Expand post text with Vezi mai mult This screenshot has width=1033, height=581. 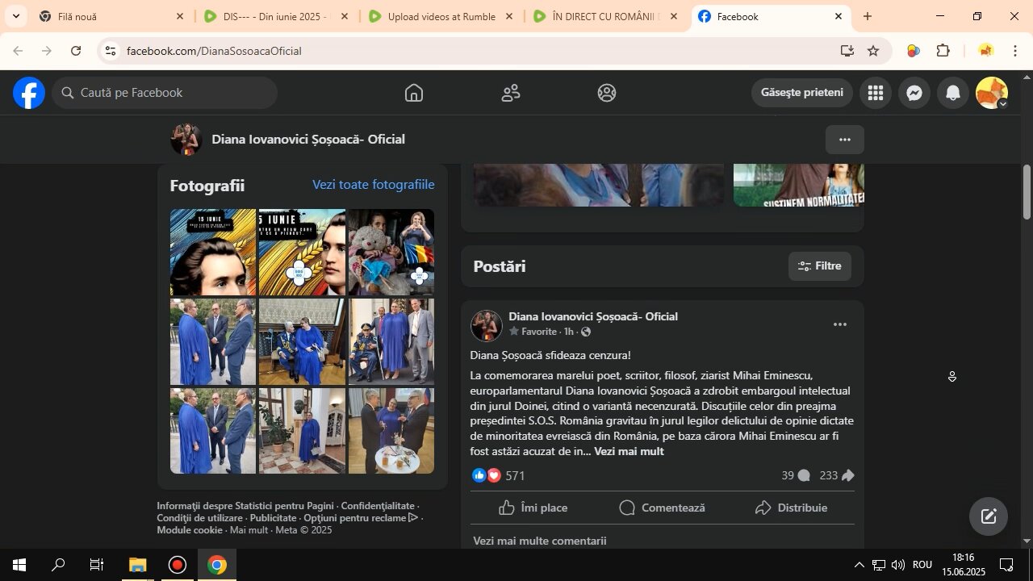coord(629,452)
